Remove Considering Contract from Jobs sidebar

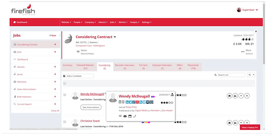(55, 45)
